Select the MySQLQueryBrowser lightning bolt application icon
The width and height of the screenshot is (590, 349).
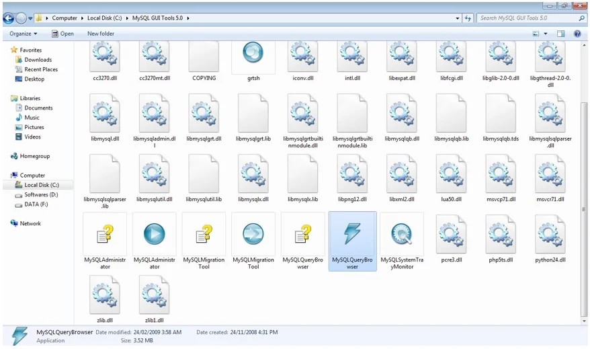click(352, 234)
